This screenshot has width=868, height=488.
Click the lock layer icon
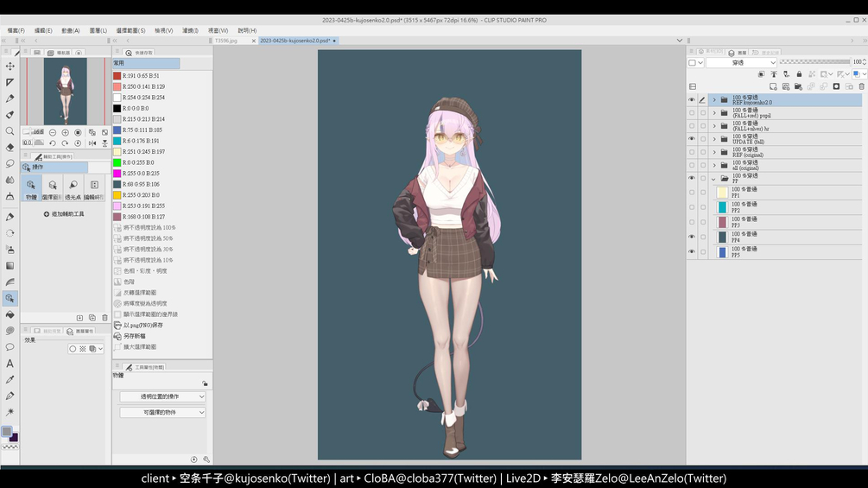click(799, 74)
